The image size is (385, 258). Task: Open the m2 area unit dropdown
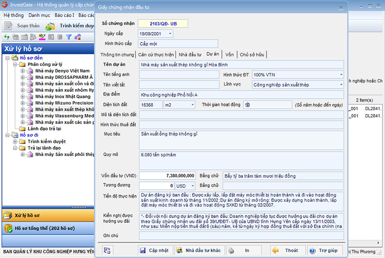192,105
